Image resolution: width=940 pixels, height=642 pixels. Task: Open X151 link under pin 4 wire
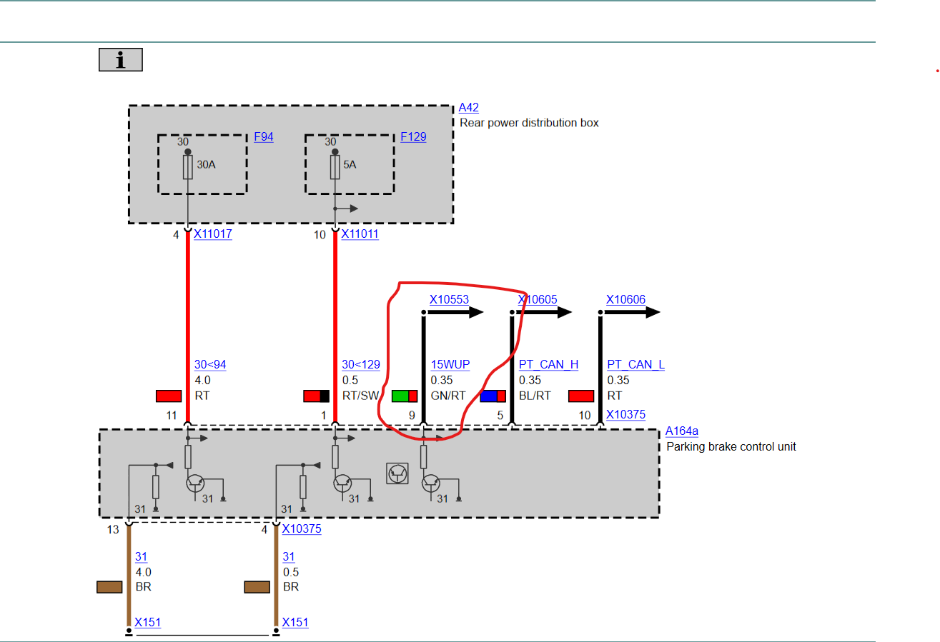(295, 622)
